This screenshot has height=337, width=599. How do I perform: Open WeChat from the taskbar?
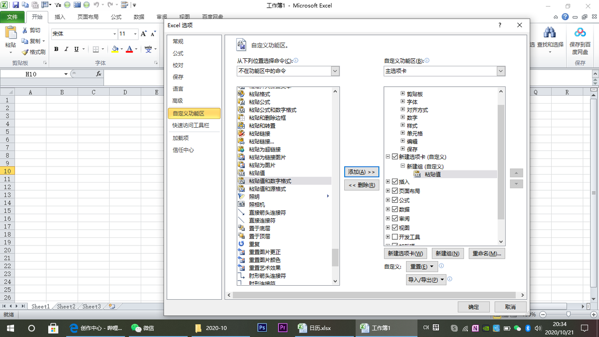(x=143, y=328)
